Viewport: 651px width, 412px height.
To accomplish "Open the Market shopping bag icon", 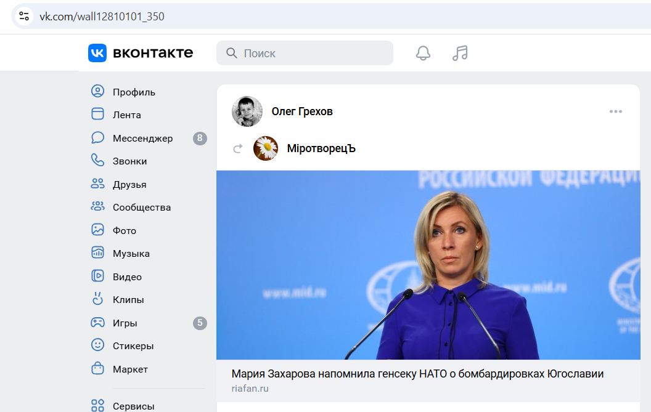I will [97, 369].
